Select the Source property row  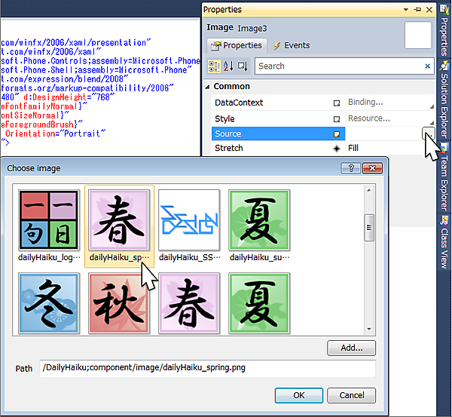pyautogui.click(x=278, y=134)
